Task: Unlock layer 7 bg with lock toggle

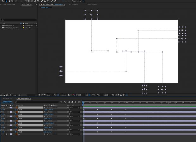Action: tap(7, 134)
